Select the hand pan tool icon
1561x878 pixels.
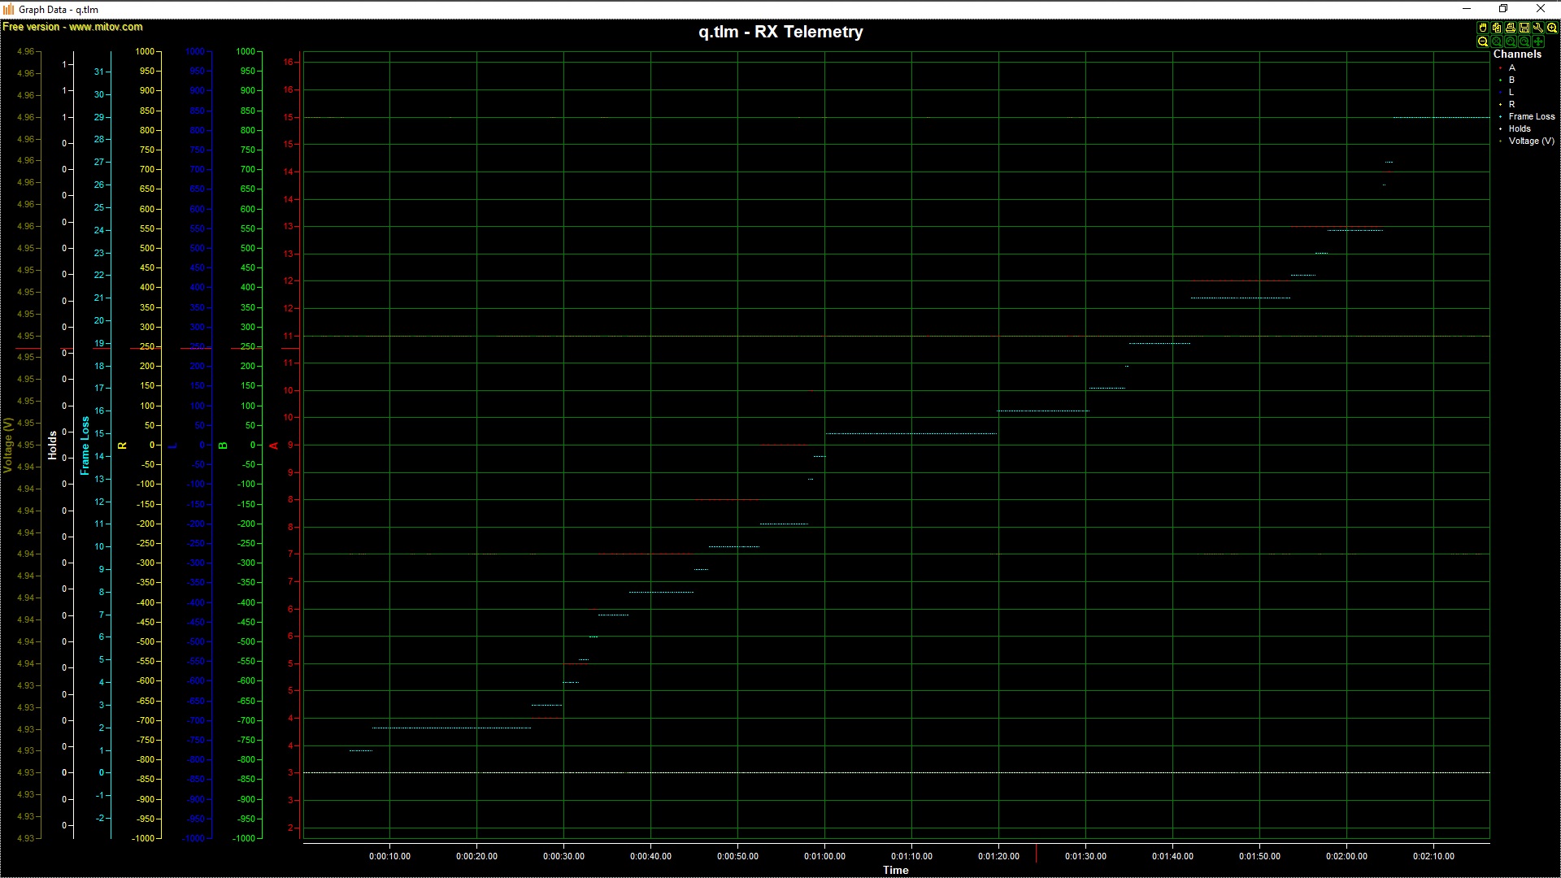click(1483, 28)
